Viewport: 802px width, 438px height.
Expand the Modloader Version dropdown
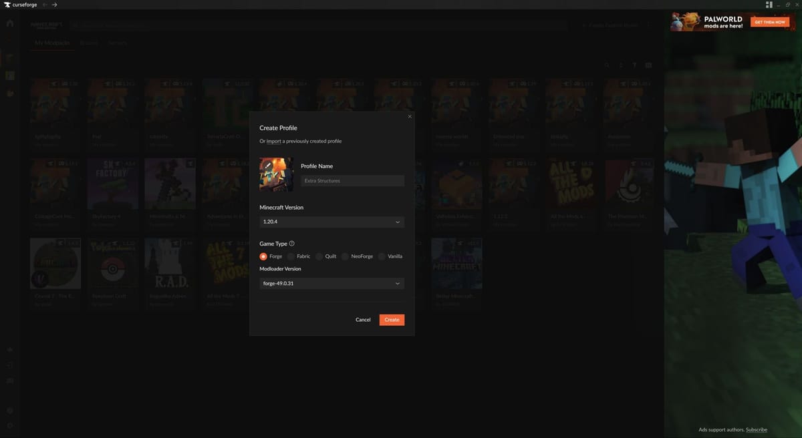[x=331, y=282]
